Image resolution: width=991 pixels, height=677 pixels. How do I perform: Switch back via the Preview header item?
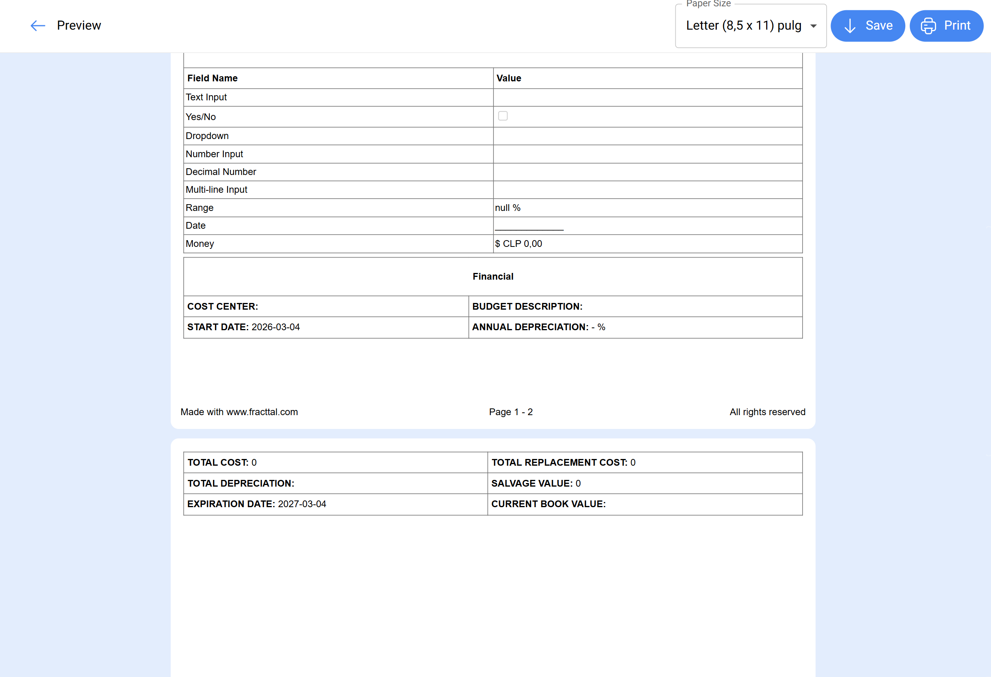click(x=79, y=25)
